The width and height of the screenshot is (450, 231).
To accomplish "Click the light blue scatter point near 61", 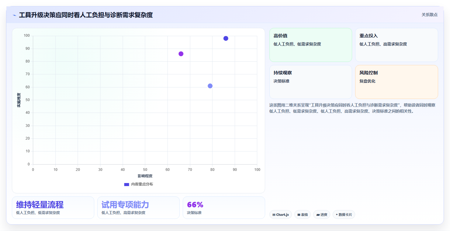I will 210,86.
